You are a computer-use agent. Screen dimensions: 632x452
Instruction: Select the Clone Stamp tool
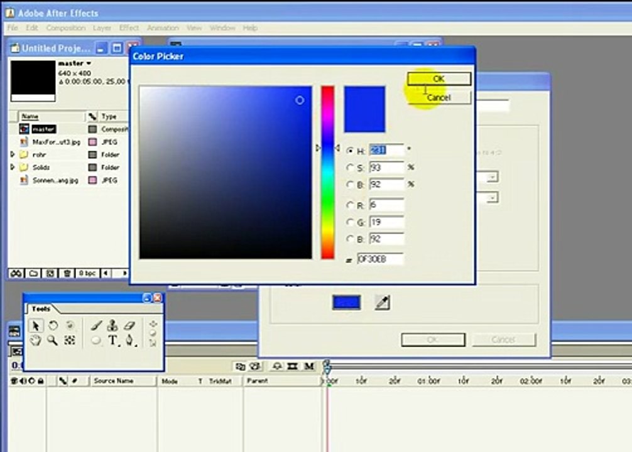[112, 325]
